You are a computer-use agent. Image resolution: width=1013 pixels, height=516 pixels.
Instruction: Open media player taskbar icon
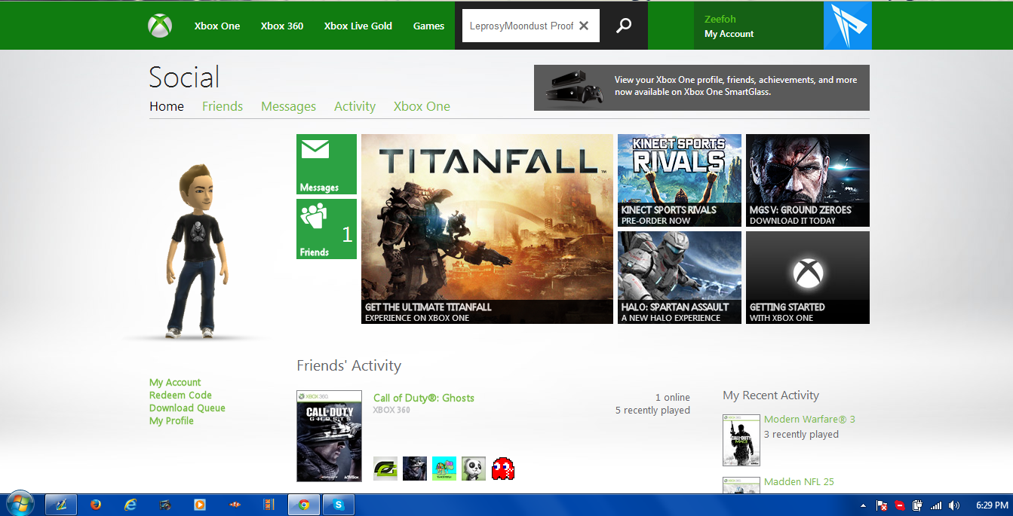point(200,505)
